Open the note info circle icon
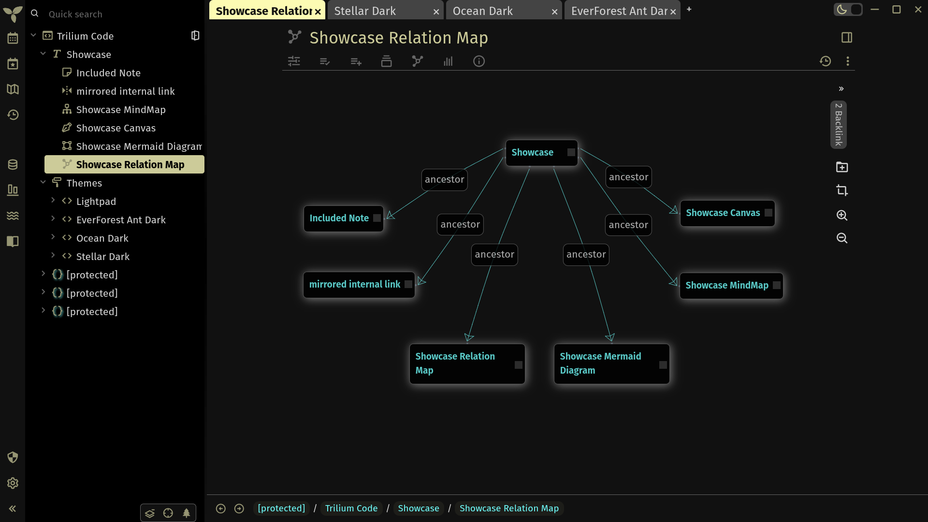The image size is (928, 522). (x=479, y=61)
